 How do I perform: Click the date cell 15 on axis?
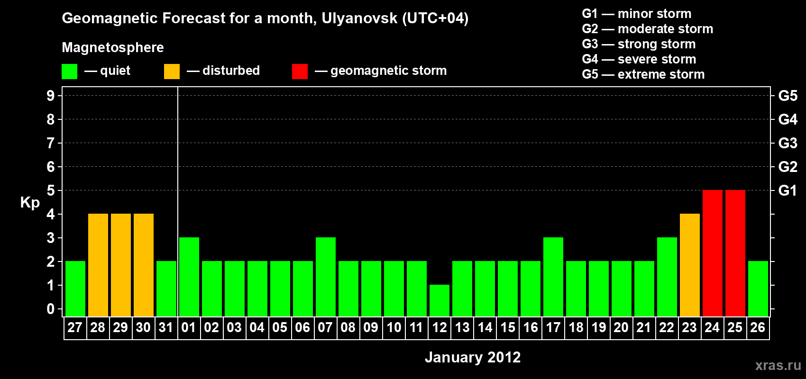point(508,328)
